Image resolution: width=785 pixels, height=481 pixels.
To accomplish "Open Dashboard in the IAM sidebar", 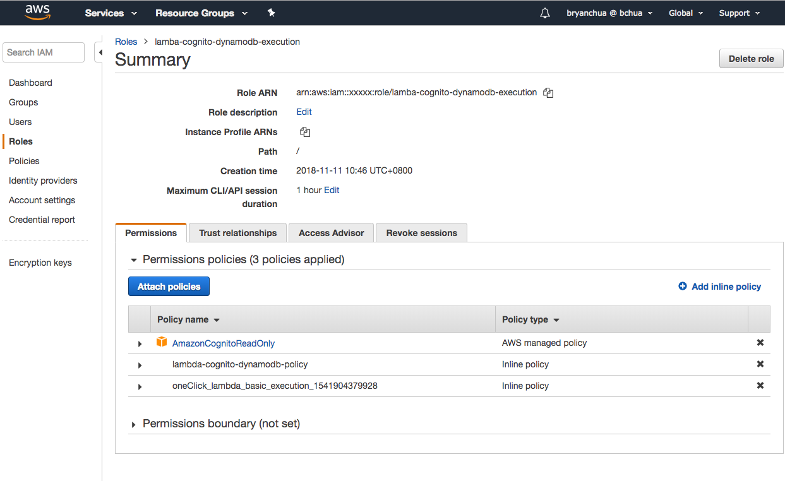I will [30, 83].
